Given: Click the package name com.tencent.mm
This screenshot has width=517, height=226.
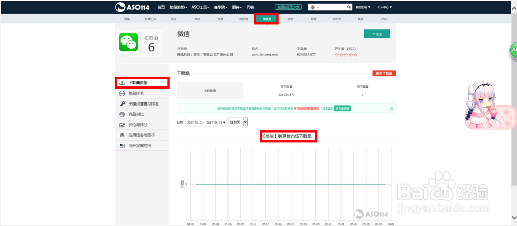Looking at the screenshot, I should 265,54.
